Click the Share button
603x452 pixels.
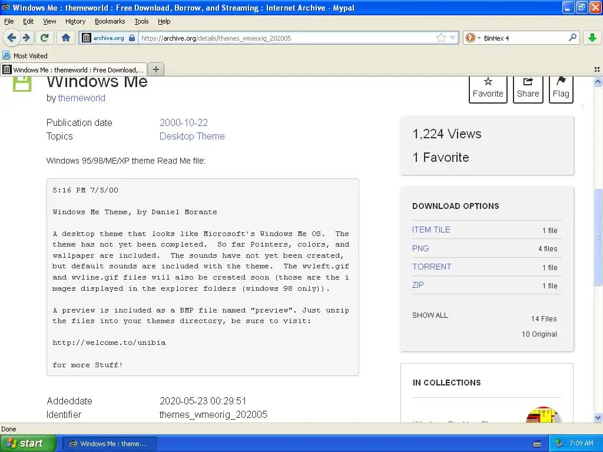(x=528, y=89)
